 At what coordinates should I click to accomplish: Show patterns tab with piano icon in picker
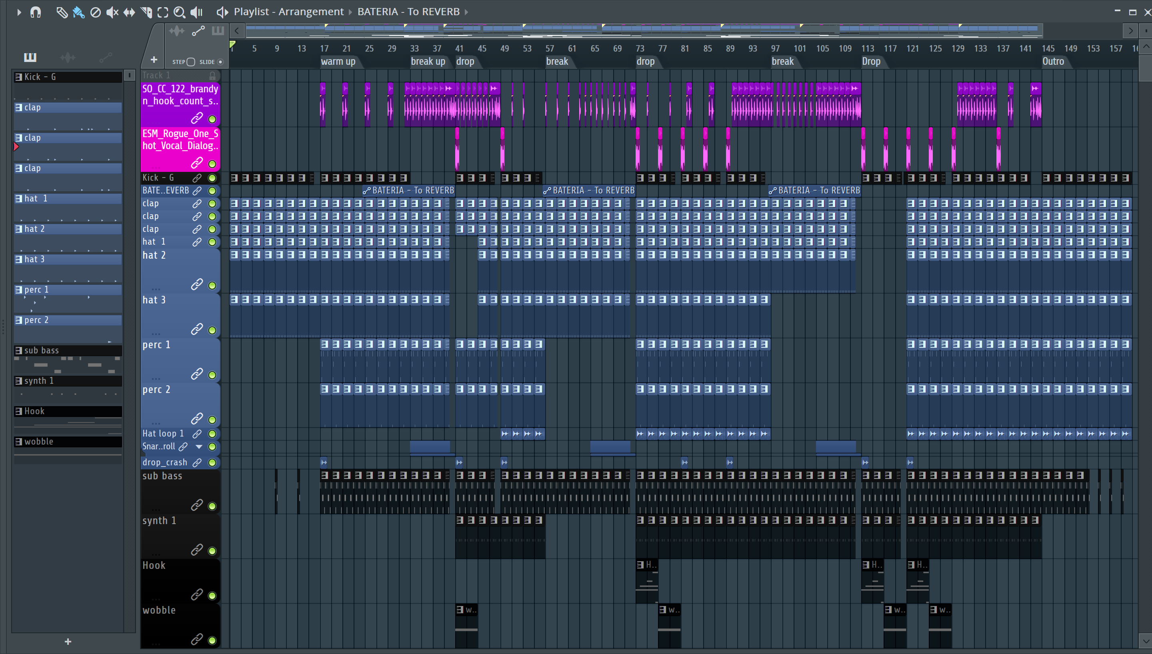30,57
